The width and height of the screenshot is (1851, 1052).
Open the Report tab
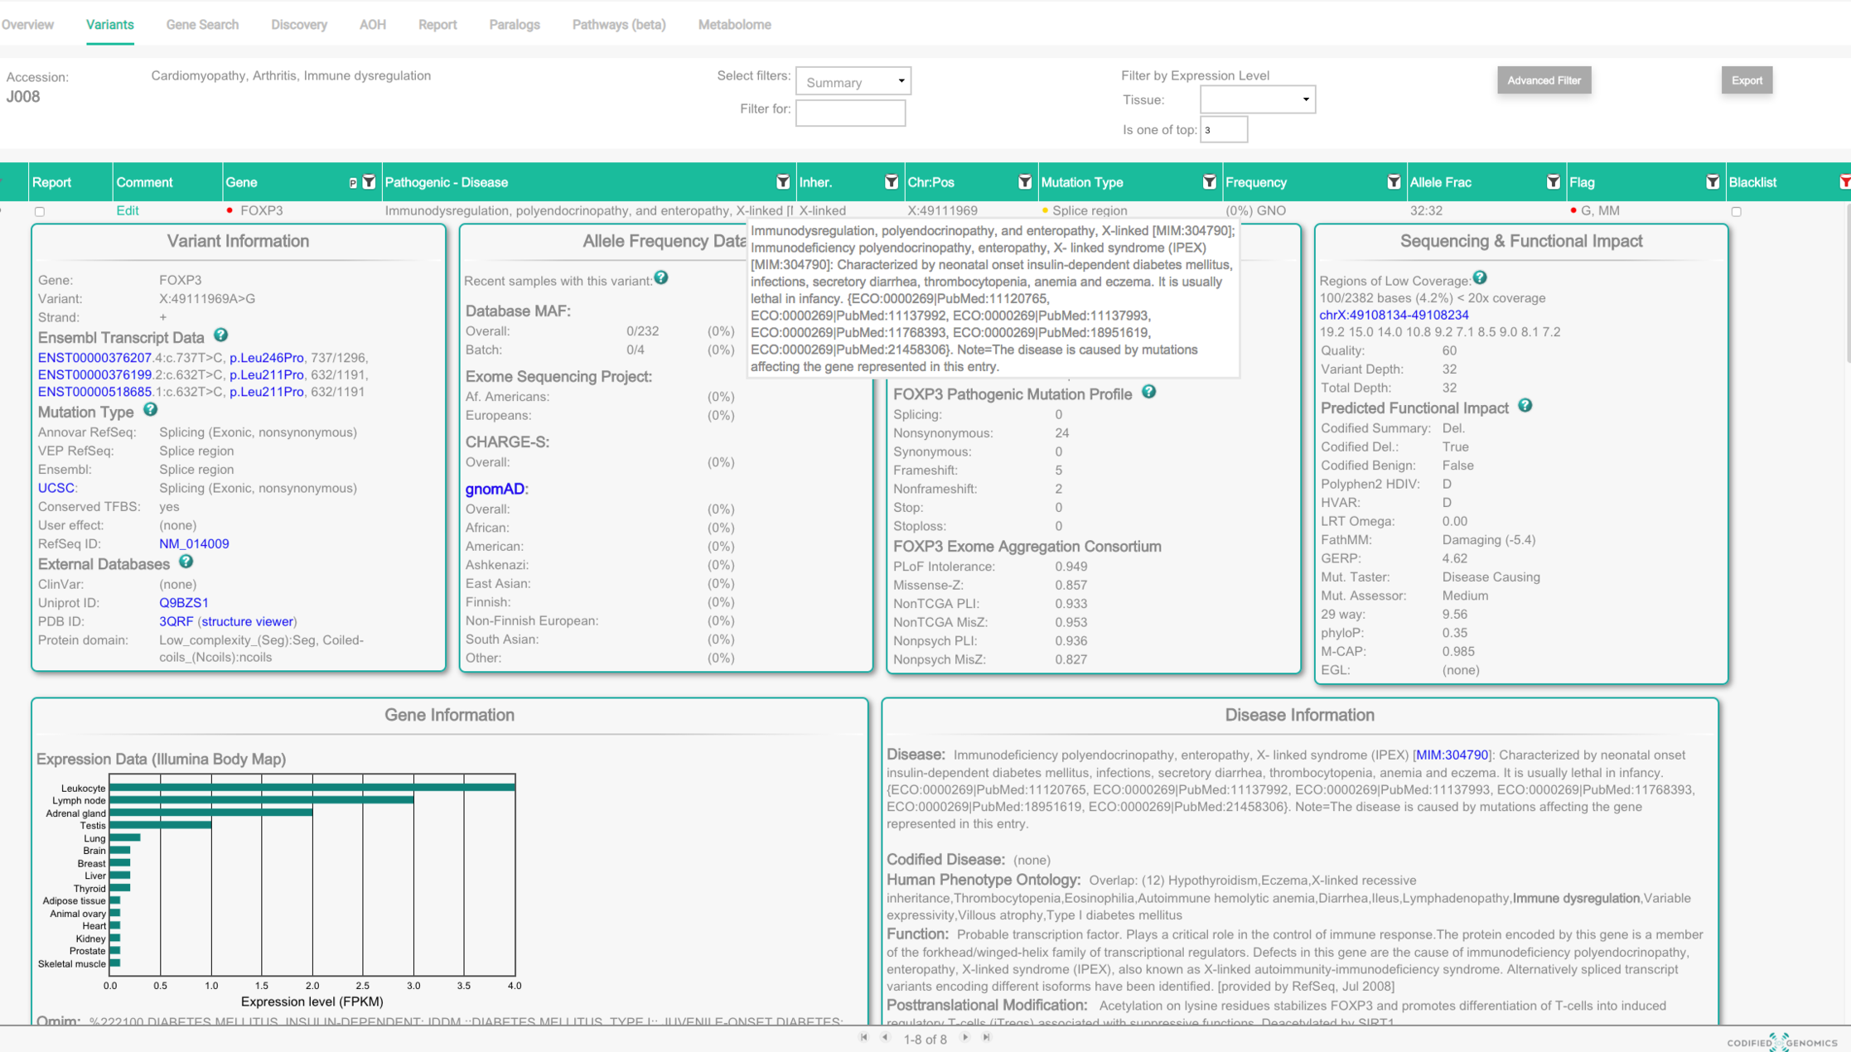(437, 25)
